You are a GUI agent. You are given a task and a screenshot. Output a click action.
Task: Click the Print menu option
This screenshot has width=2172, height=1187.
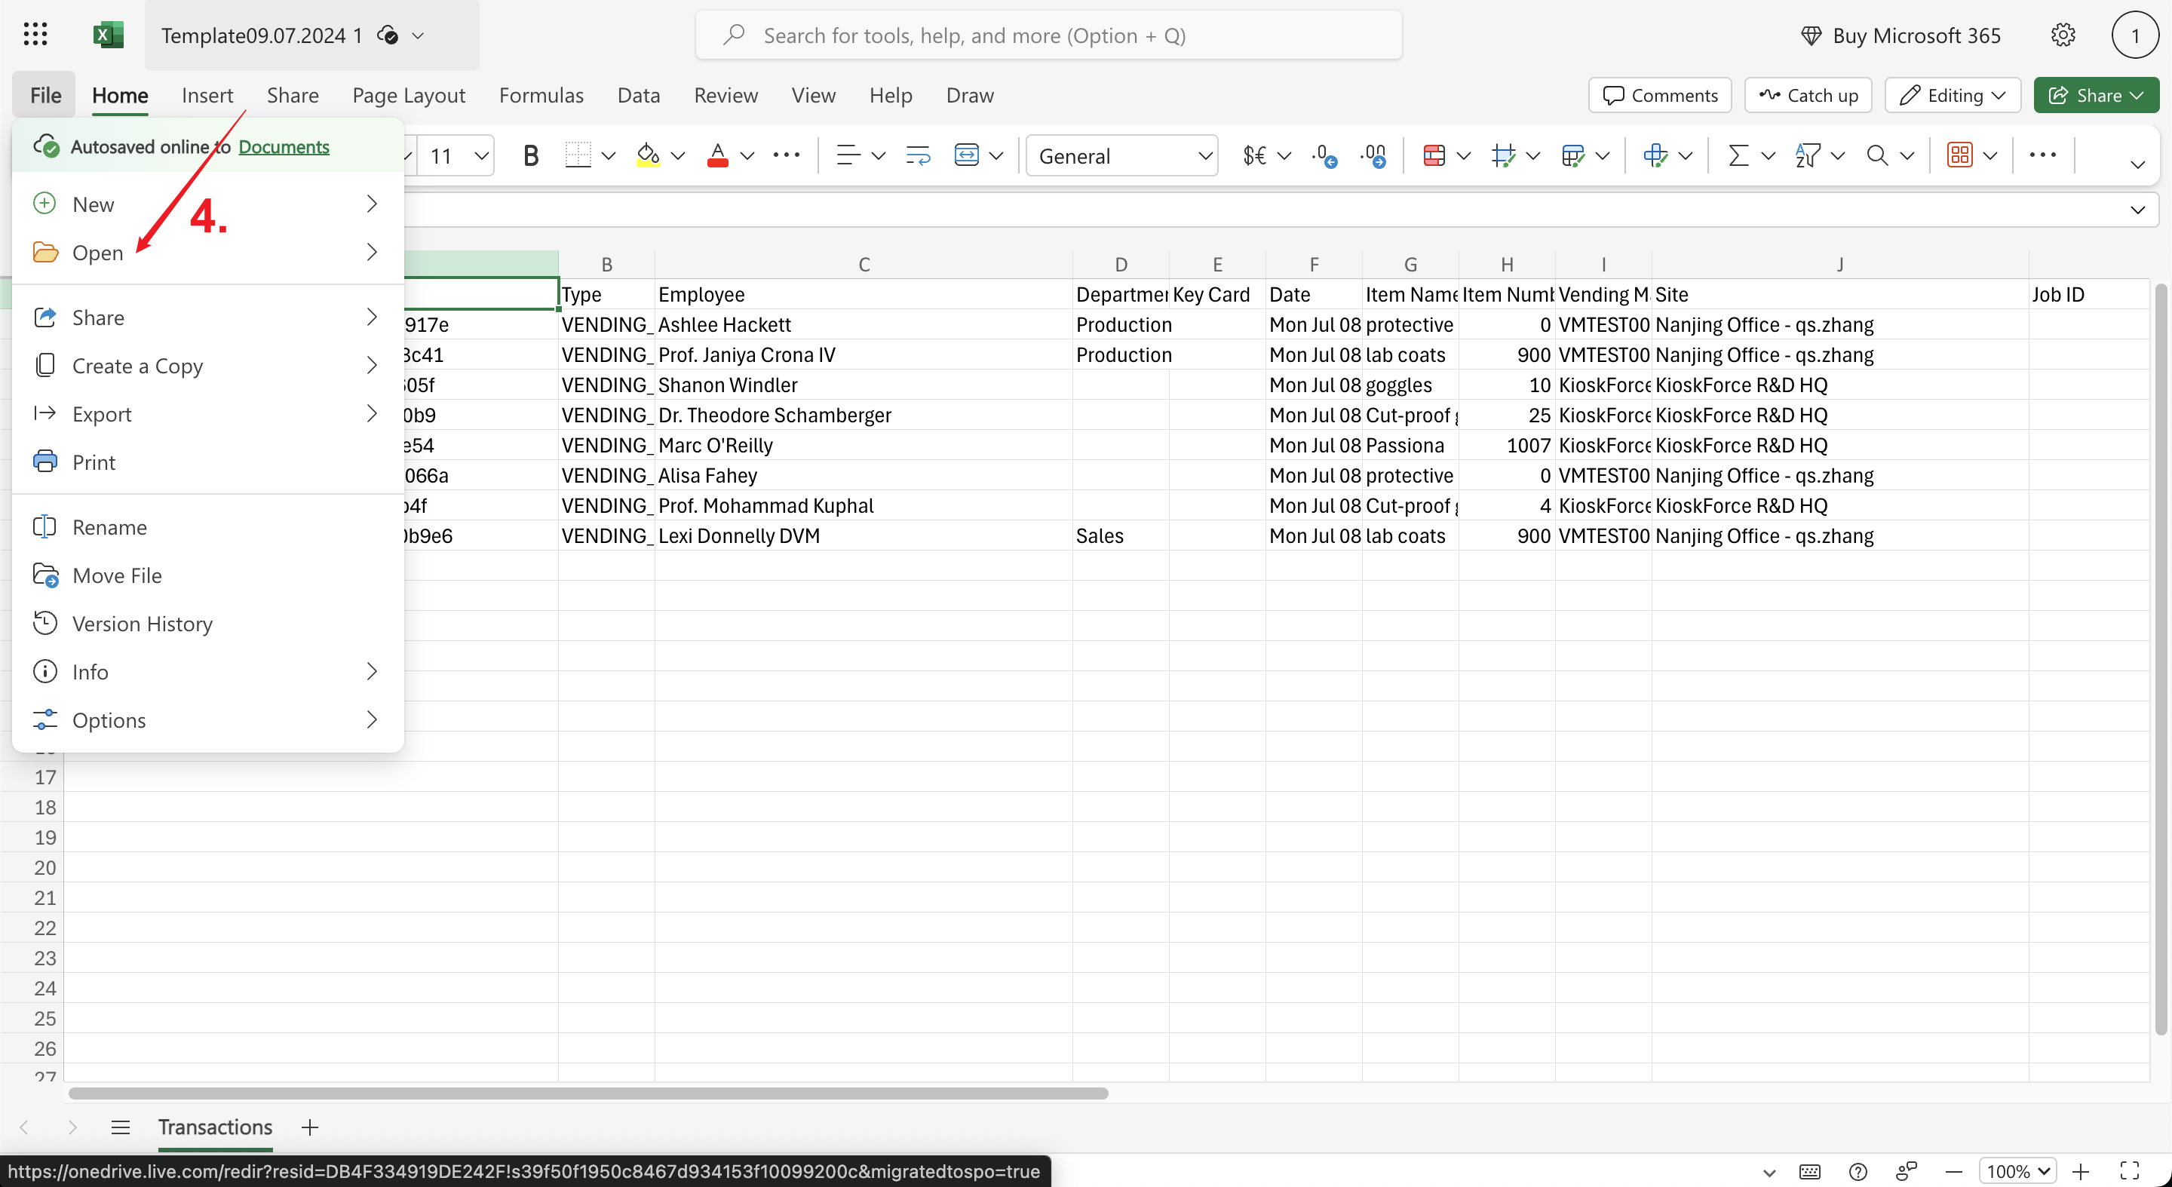pyautogui.click(x=94, y=462)
